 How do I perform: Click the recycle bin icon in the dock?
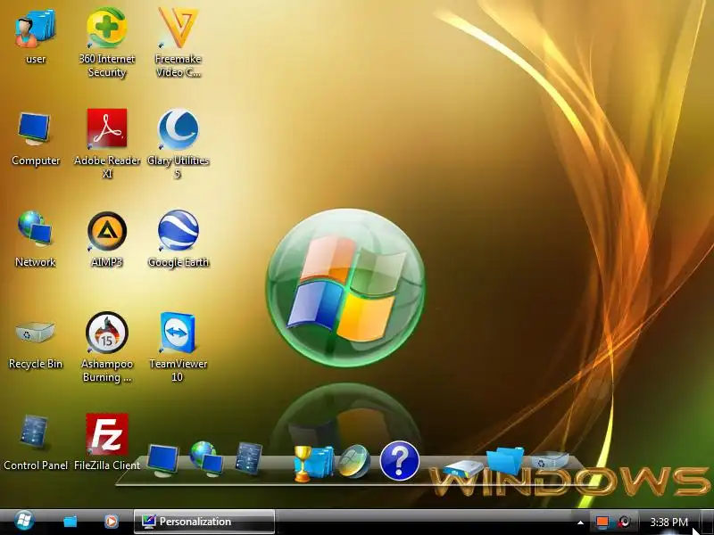(549, 460)
